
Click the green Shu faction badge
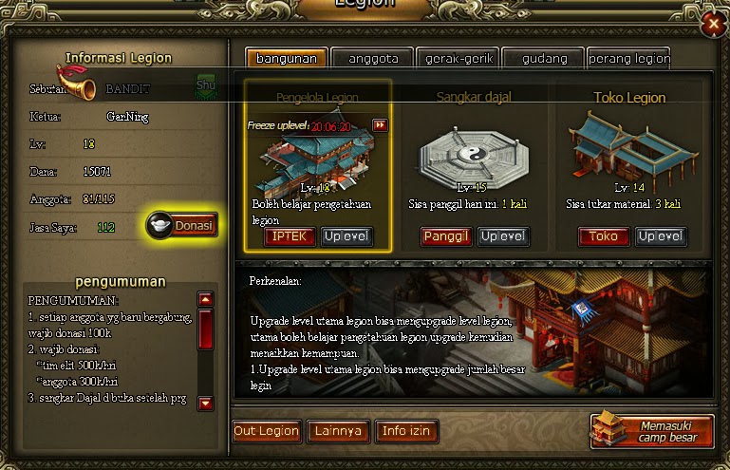(206, 86)
